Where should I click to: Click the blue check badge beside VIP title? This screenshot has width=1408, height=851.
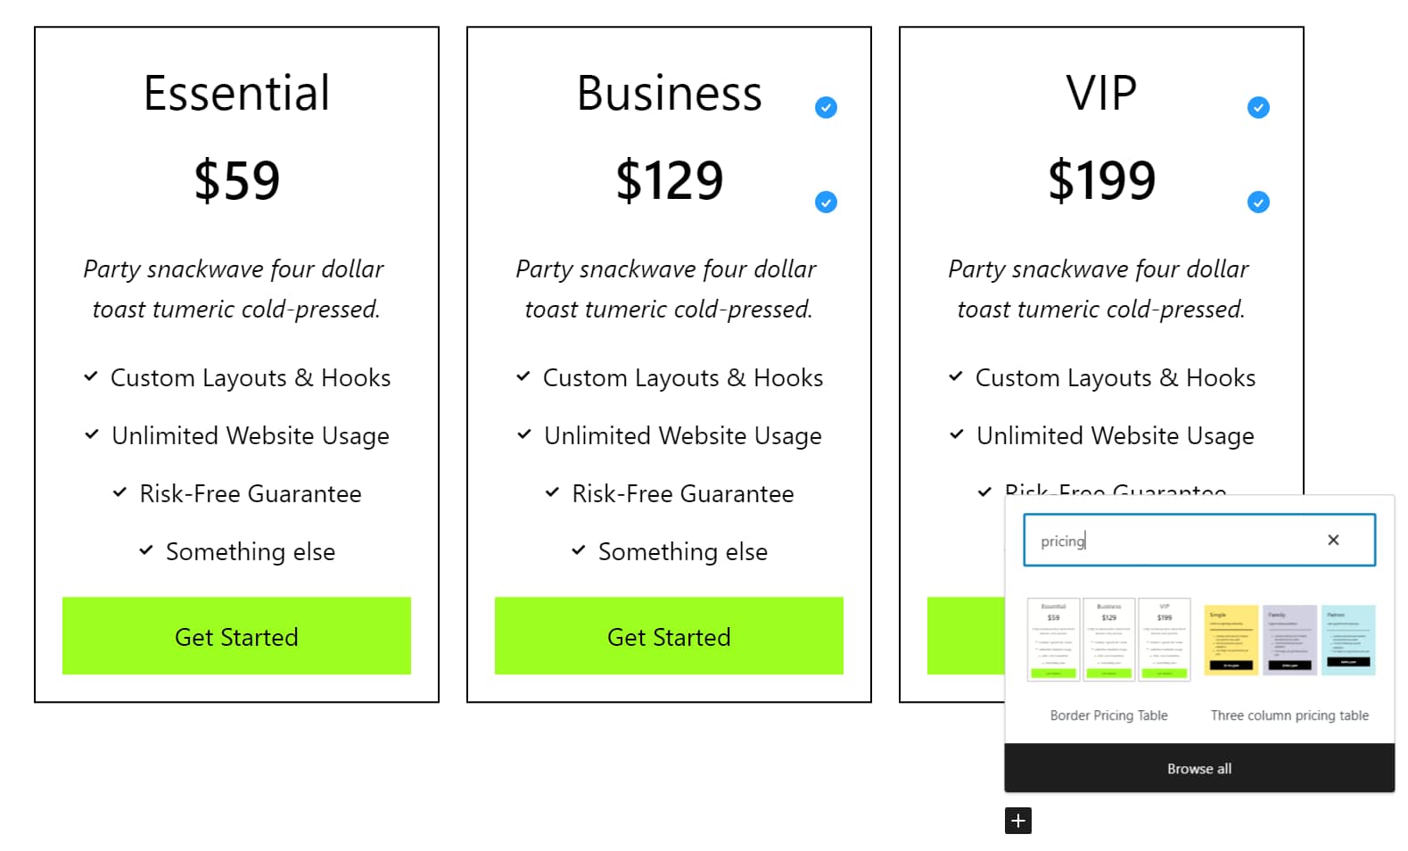(1257, 106)
